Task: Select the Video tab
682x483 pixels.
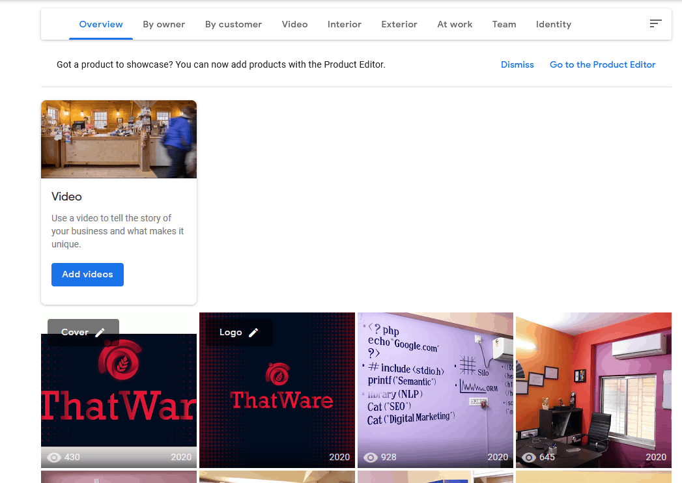Action: [295, 24]
